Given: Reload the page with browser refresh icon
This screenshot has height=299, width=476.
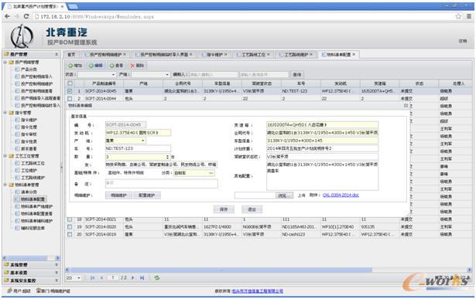Looking at the screenshot, I should click(26, 16).
